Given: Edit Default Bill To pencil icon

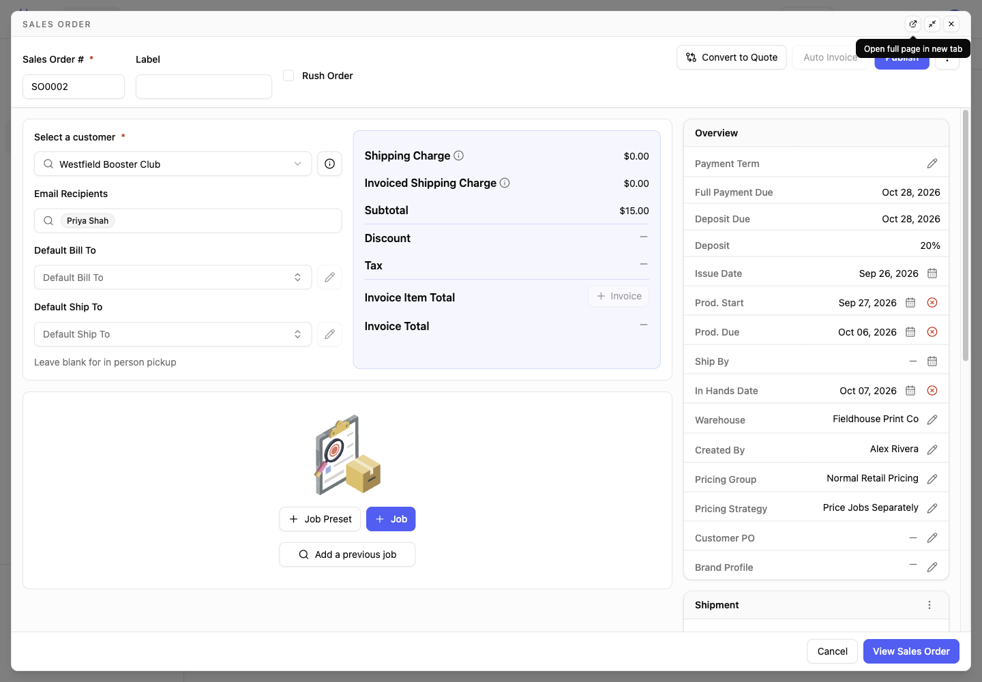Looking at the screenshot, I should 329,278.
